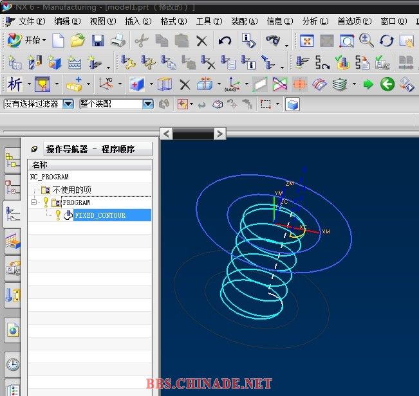The height and width of the screenshot is (396, 419).
Task: Open the 整个装配 scope dropdown
Action: click(x=147, y=104)
